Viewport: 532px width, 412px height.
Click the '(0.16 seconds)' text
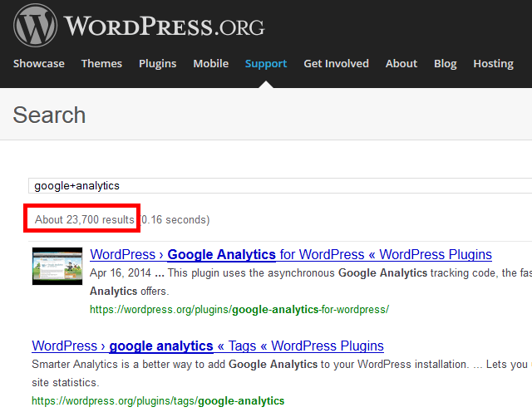click(175, 220)
